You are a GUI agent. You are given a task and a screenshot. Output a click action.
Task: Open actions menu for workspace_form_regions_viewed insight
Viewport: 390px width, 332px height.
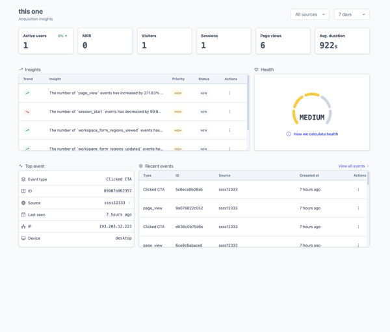229,131
